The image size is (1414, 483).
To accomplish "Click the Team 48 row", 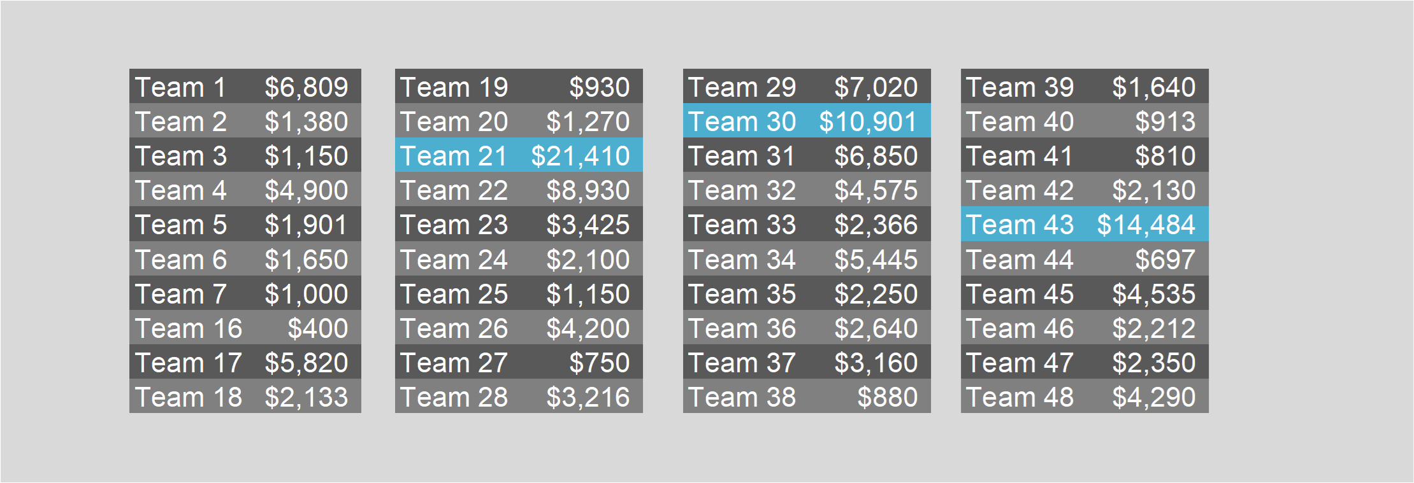I will 1085,396.
